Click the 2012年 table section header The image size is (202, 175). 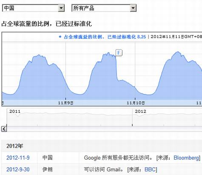[x=15, y=146]
